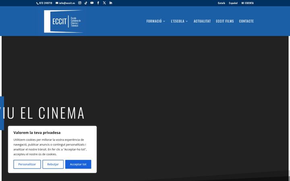Visit the Facebook page icon

[98, 3]
